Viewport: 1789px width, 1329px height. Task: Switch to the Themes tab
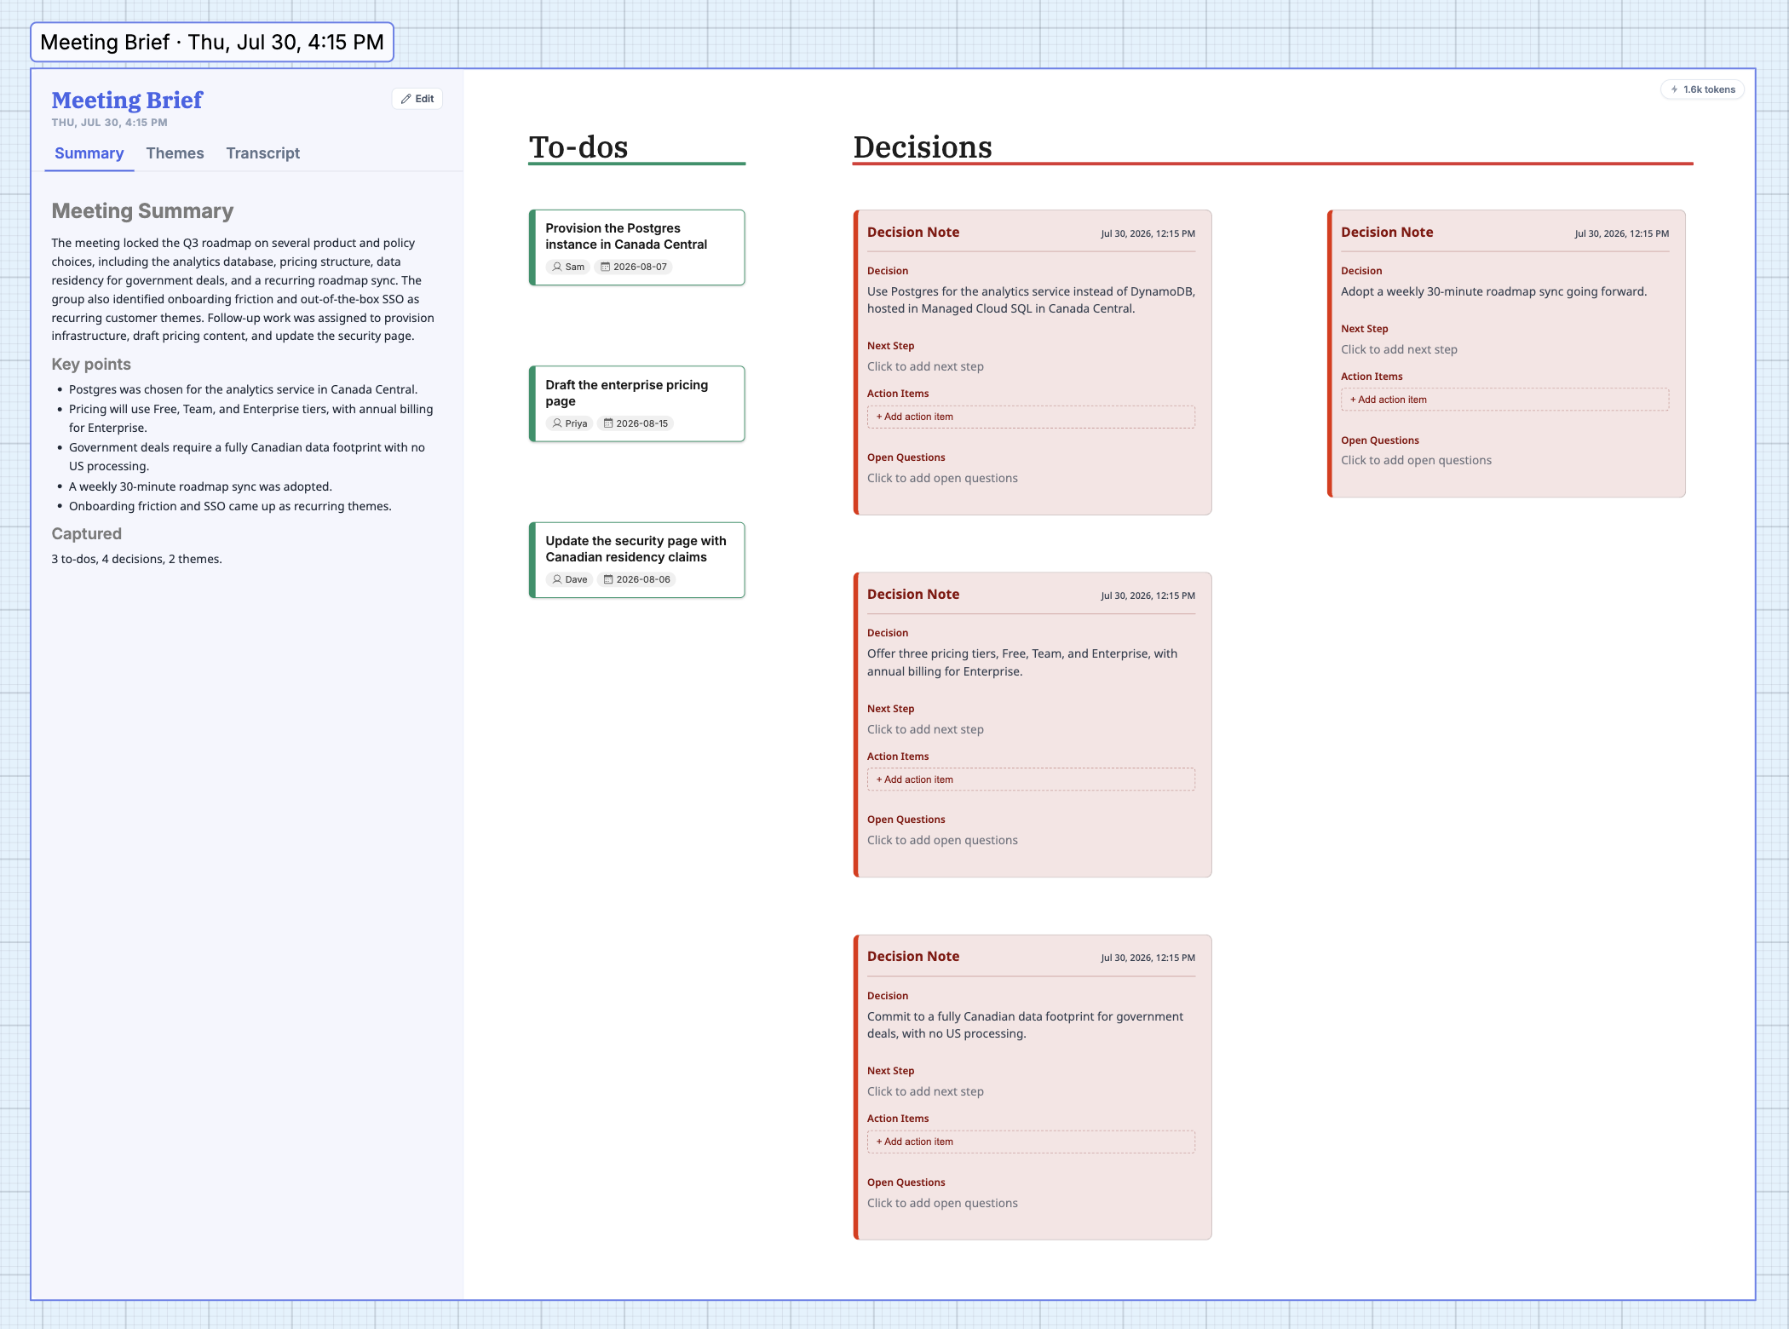click(x=175, y=153)
